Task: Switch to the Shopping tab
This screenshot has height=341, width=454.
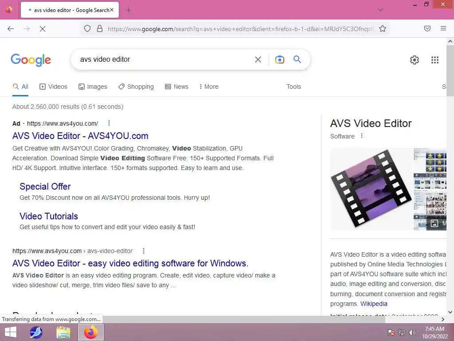Action: click(136, 87)
